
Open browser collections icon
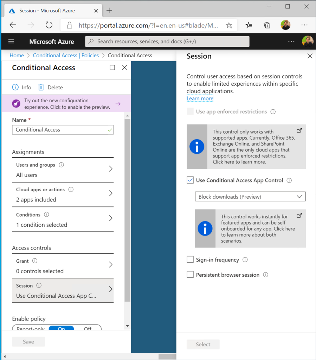tap(267, 25)
